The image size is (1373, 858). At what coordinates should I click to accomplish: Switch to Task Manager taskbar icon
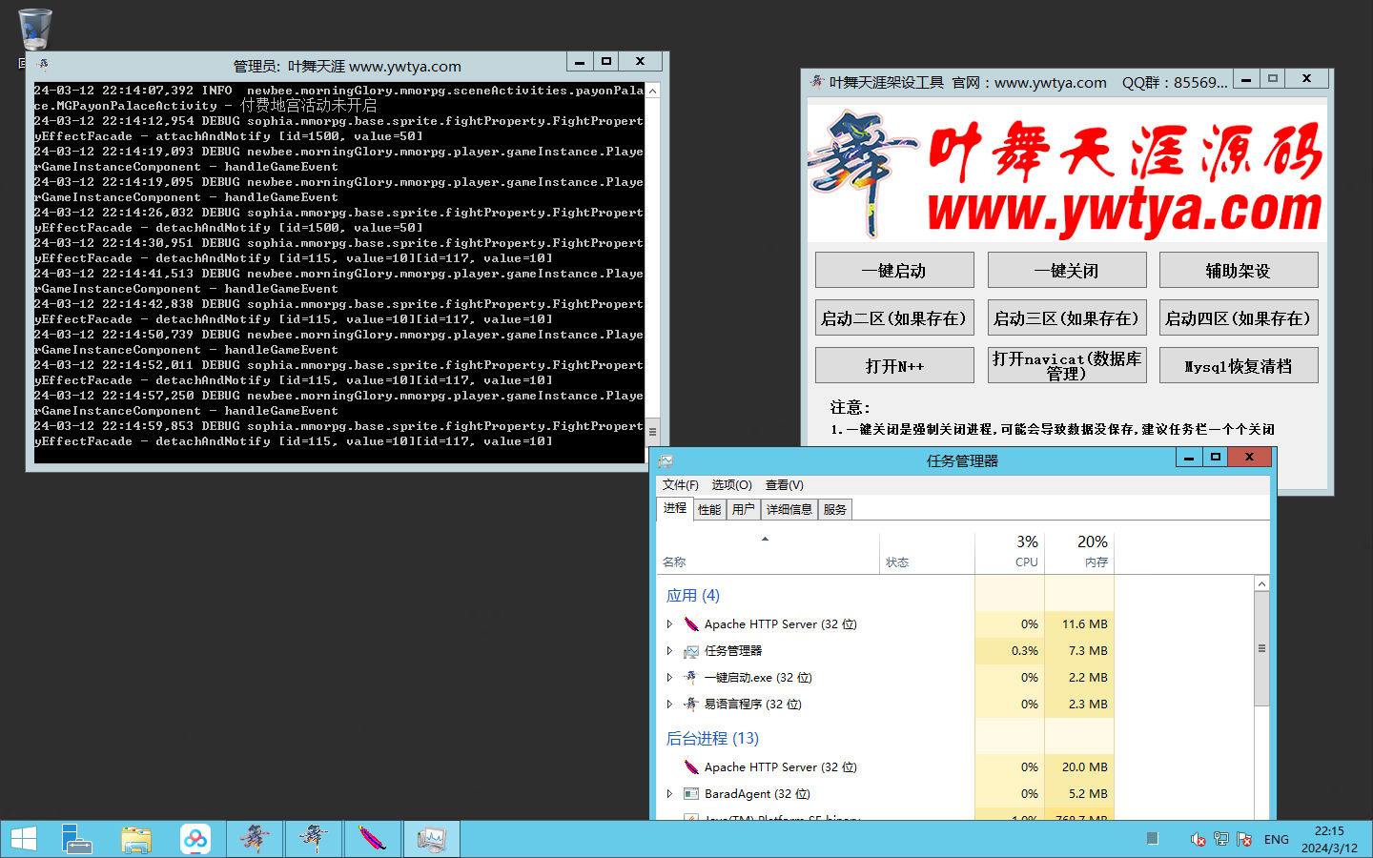coord(431,839)
